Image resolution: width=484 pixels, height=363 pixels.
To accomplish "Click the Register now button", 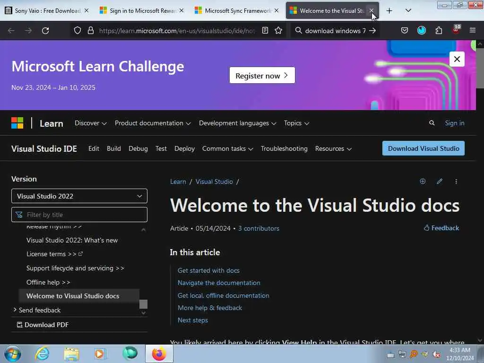I will (x=262, y=75).
